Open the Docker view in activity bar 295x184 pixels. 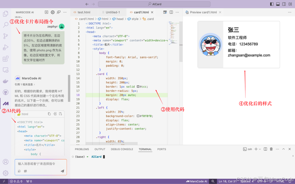tap(6, 81)
